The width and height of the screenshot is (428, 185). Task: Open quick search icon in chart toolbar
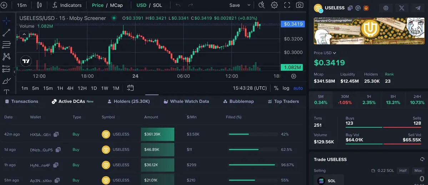pos(262,5)
